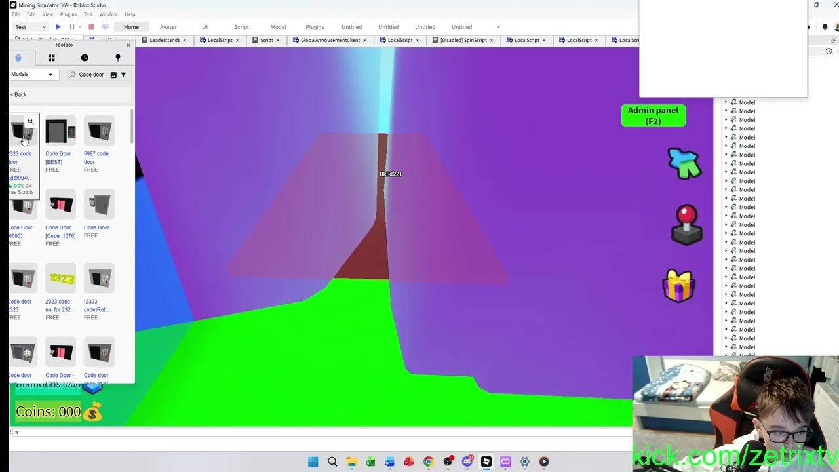This screenshot has height=472, width=839.
Task: Click the 5987 code door title text
Action: (x=96, y=157)
